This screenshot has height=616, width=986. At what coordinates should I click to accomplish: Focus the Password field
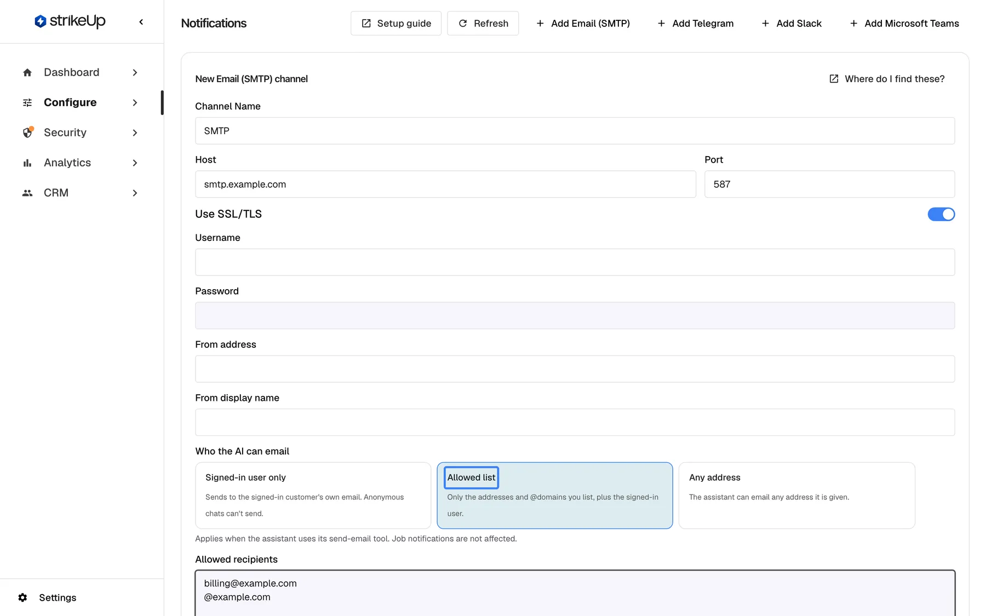pos(575,315)
